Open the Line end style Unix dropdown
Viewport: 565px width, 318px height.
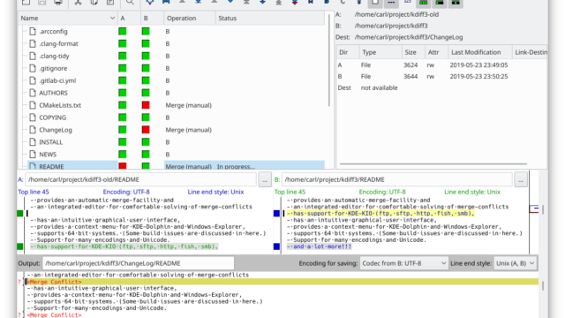516,263
